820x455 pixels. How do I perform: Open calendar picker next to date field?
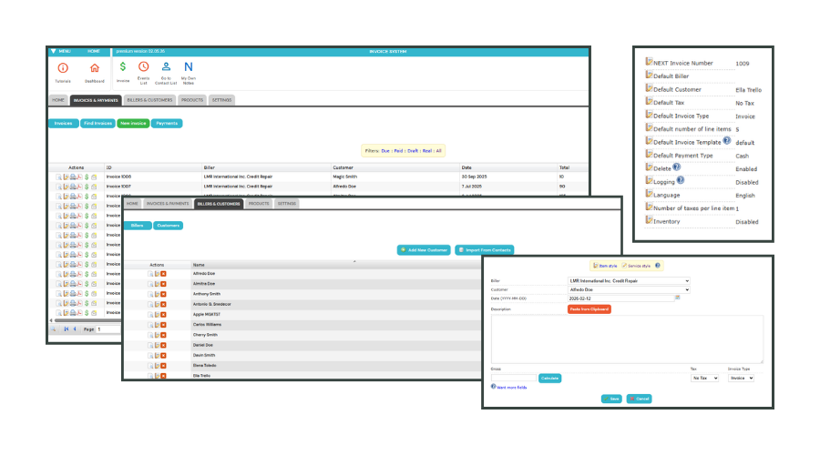coord(678,298)
